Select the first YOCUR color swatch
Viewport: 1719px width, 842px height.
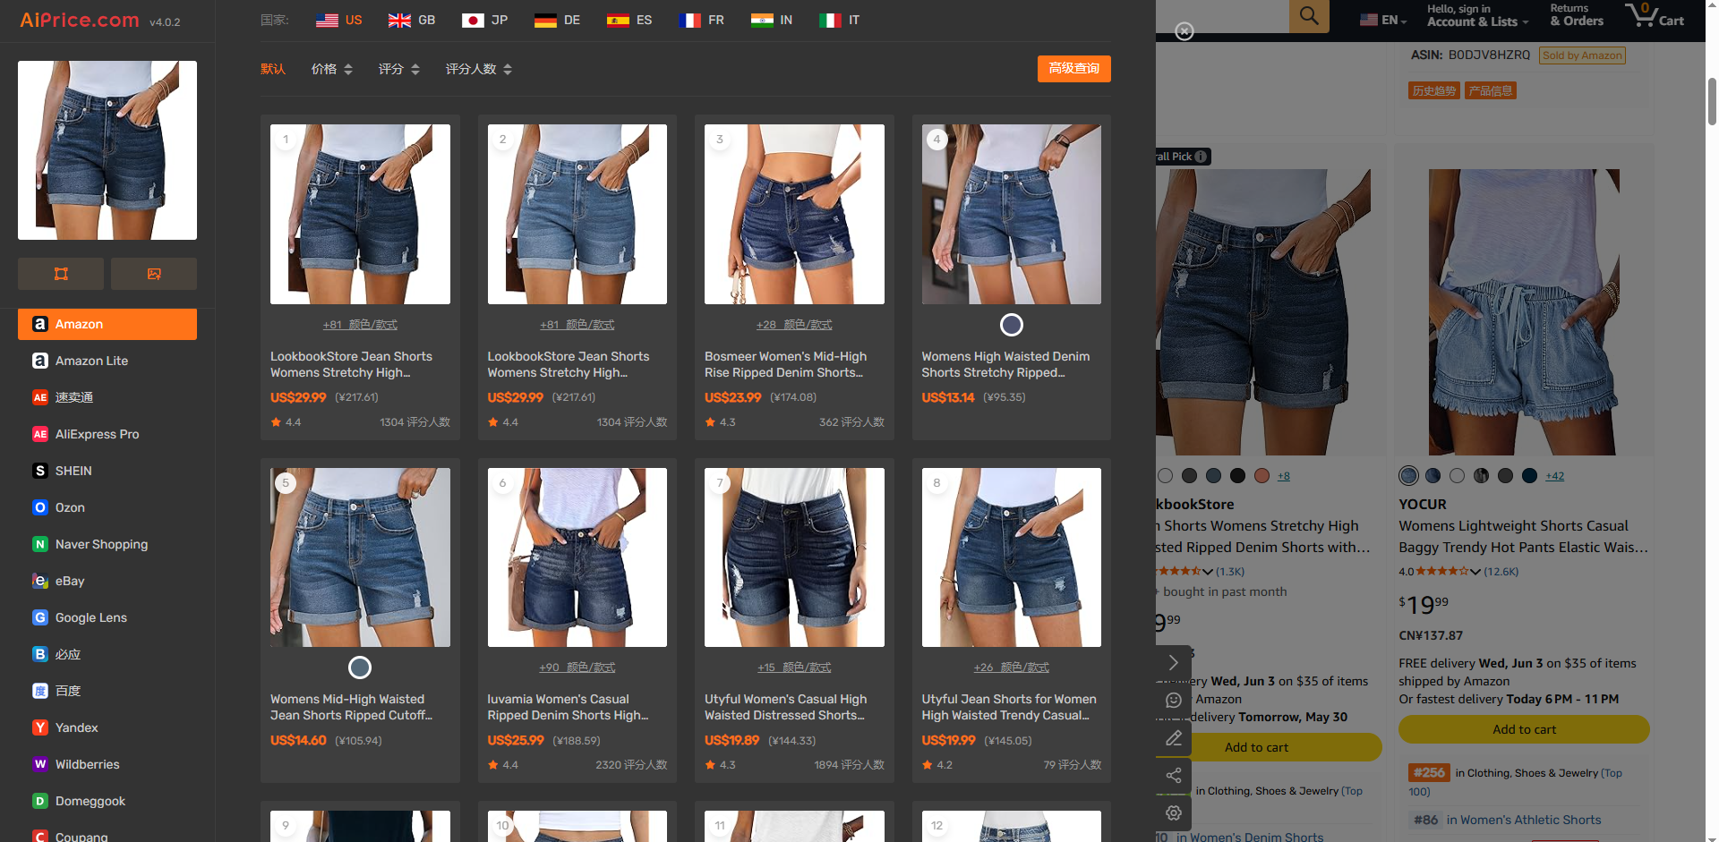(1409, 476)
